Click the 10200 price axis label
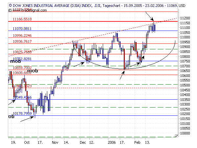Image resolution: width=197 pixels, height=148 pixels. click(185, 114)
